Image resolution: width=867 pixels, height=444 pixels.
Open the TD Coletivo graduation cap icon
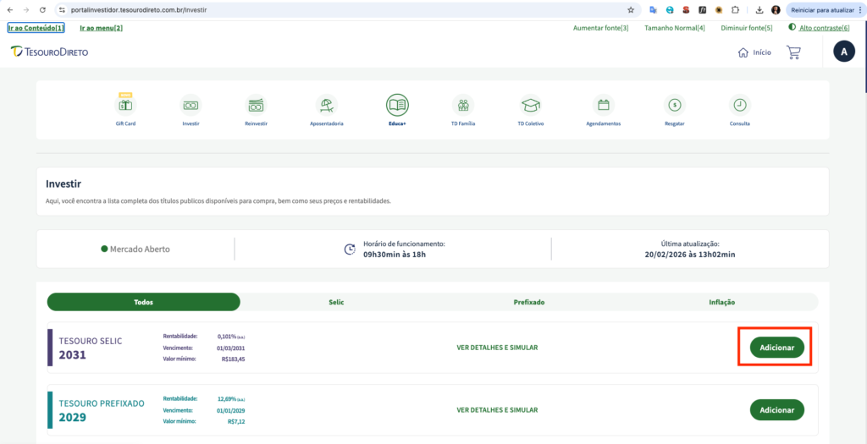(531, 106)
